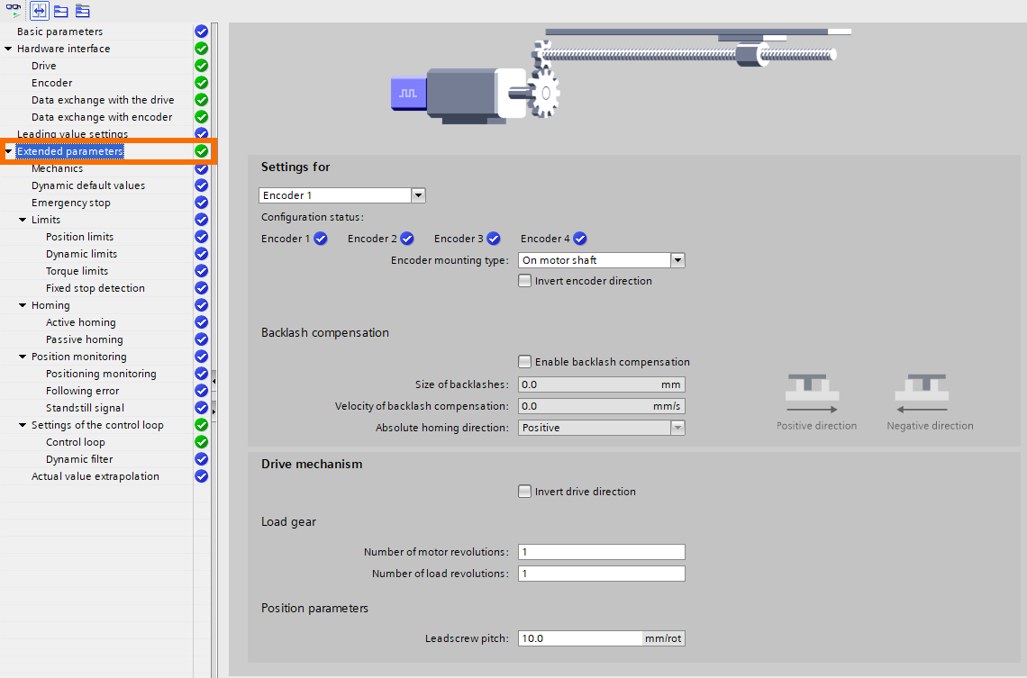Open the Encoder mounting type dropdown
Viewport: 1027px width, 678px height.
(x=677, y=259)
